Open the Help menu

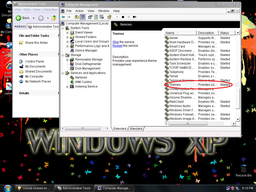coord(116,11)
